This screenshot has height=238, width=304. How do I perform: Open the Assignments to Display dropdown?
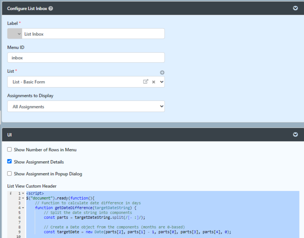[x=86, y=106]
